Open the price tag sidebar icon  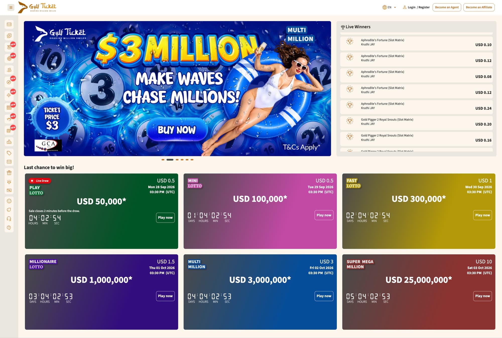pos(9,153)
